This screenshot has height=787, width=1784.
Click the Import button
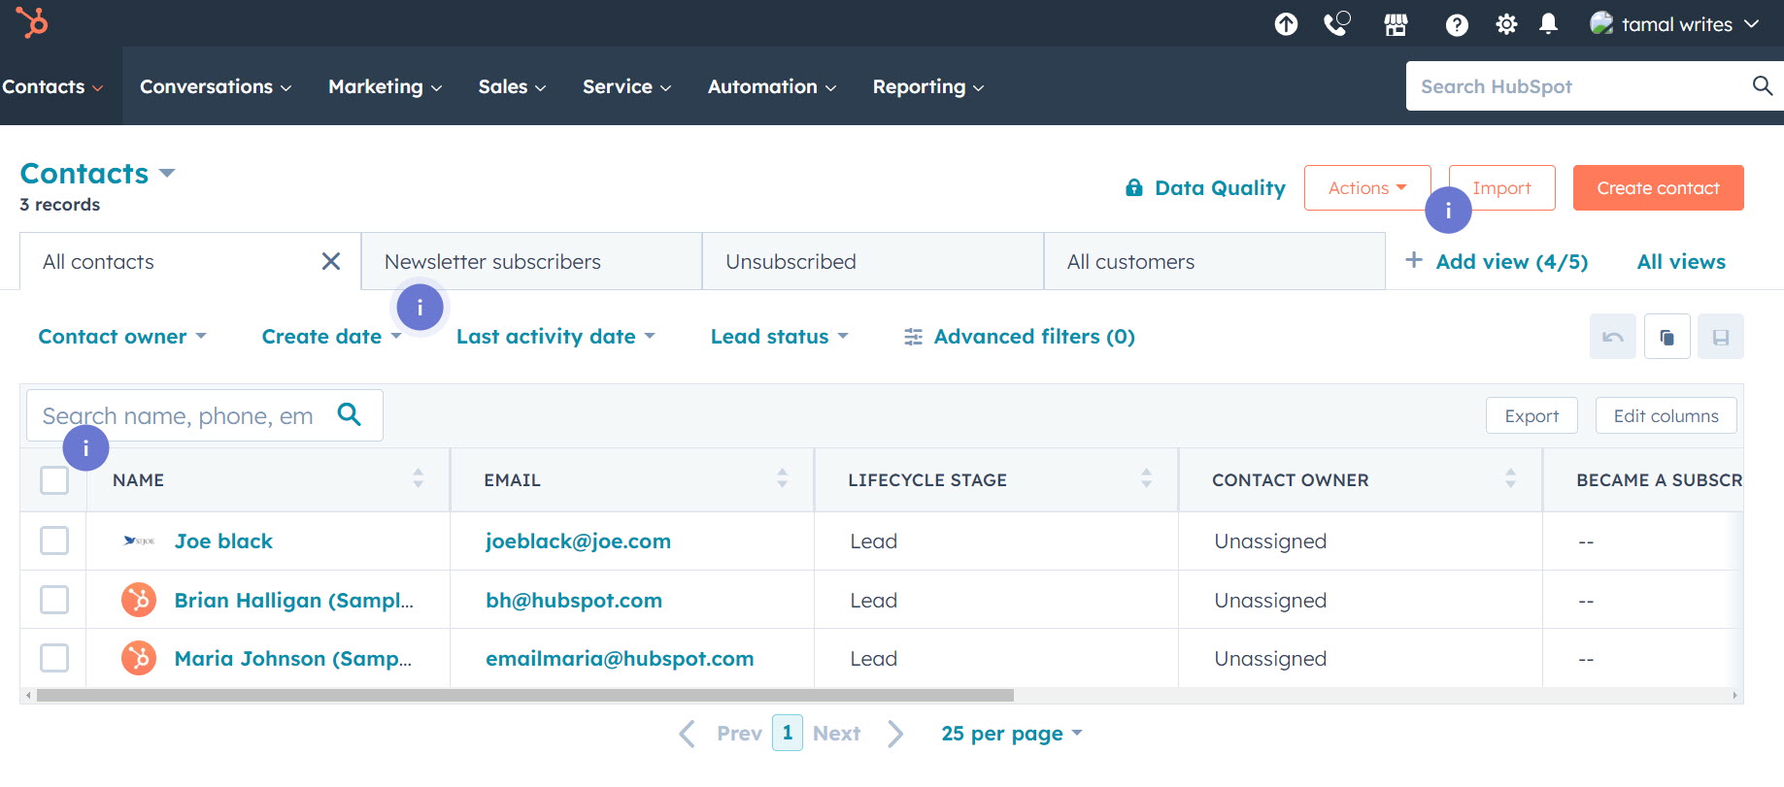(1501, 188)
